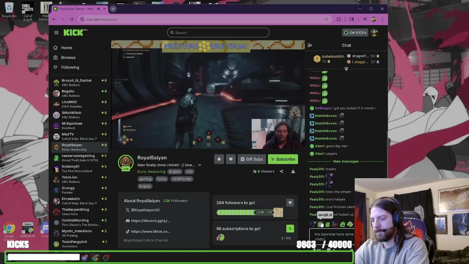
Task: Click the 420Friendly tag
Action: 182,179
